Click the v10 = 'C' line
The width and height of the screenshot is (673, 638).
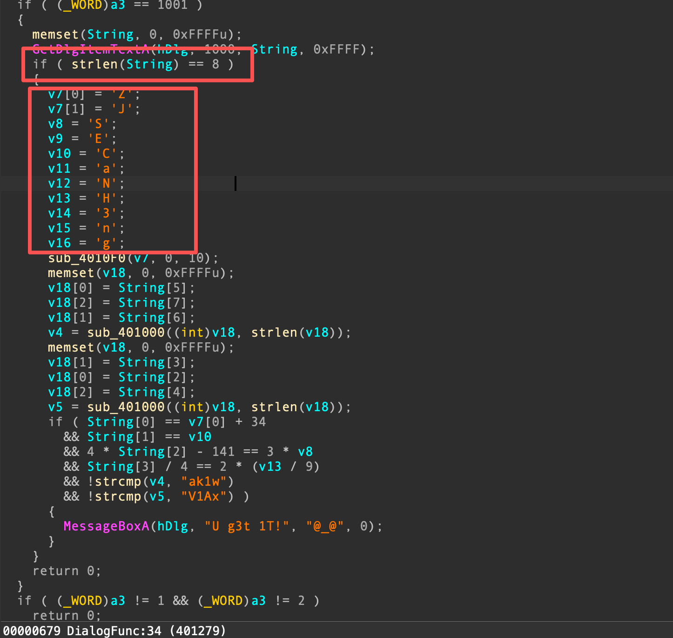coord(86,154)
